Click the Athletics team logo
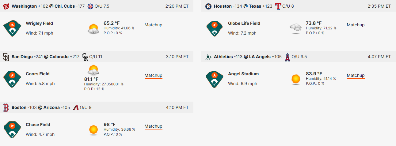Image resolution: width=396 pixels, height=146 pixels. [208, 57]
